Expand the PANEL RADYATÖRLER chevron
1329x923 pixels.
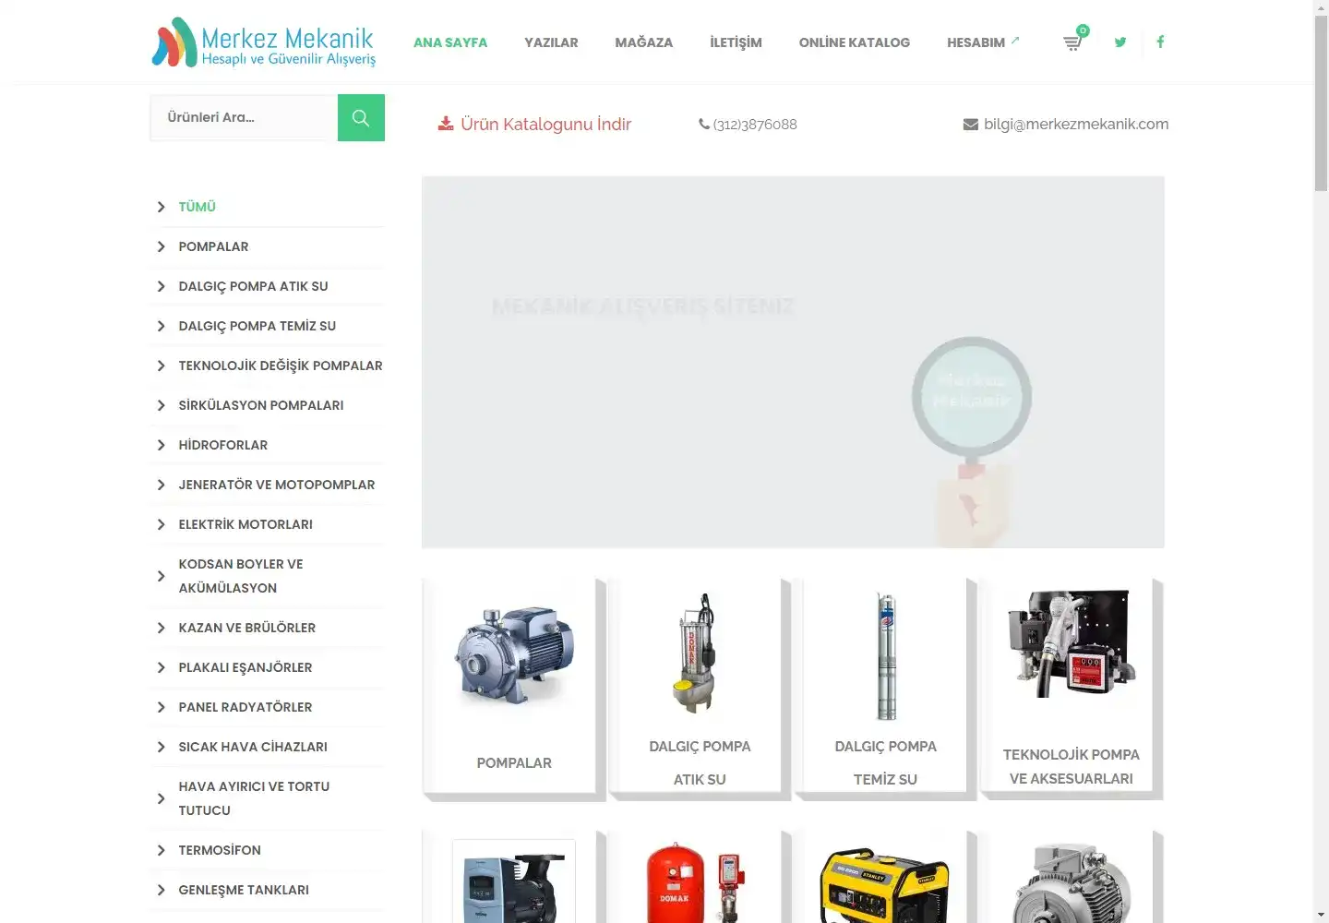click(x=161, y=707)
